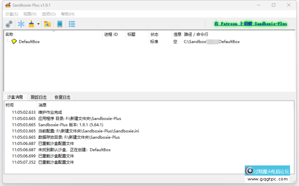Click the broom cleanup icon
Viewport: 299px width, 186px height.
pos(32,24)
